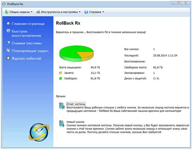Expand the Справка dropdown arrow
This screenshot has height=150, width=192.
(103, 12)
